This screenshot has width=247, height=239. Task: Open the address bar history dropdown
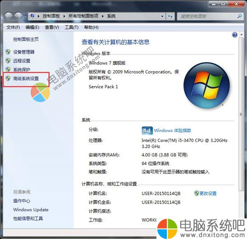pyautogui.click(x=162, y=16)
